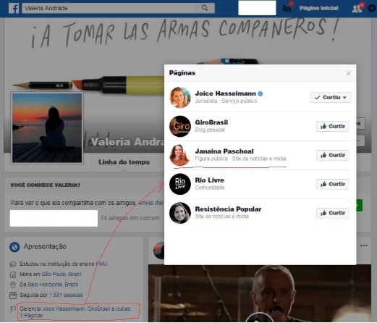This screenshot has height=323, width=377.
Task: Click the search magnifier icon
Action: (x=205, y=8)
